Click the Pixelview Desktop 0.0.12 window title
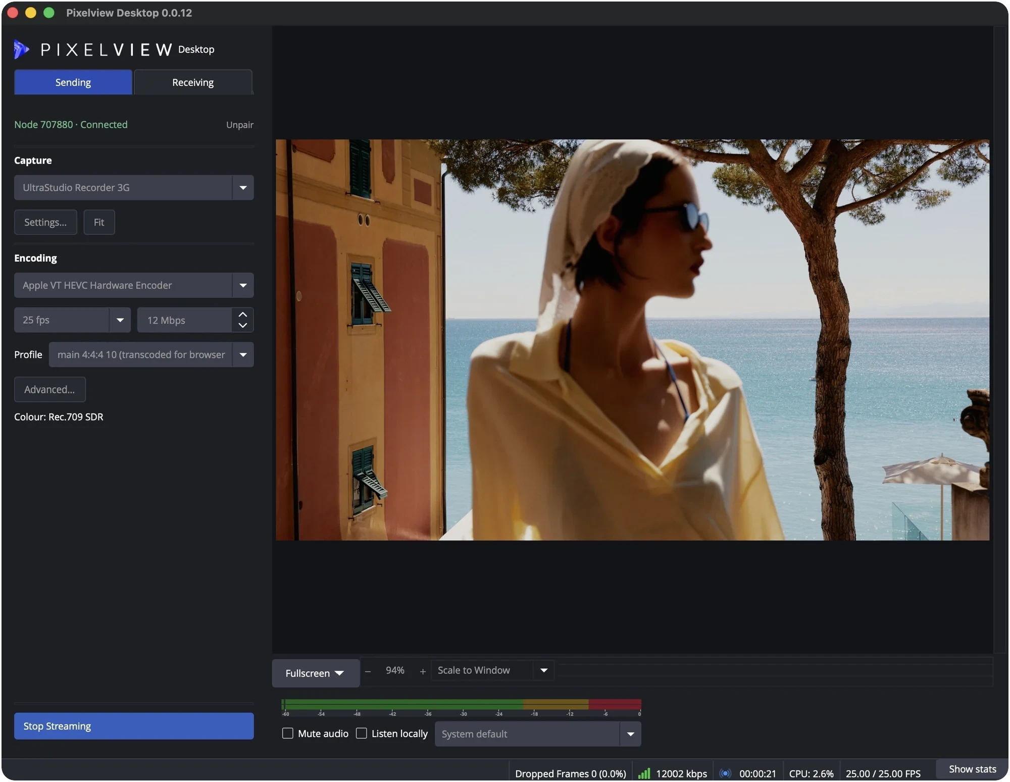1010x782 pixels. coord(129,13)
